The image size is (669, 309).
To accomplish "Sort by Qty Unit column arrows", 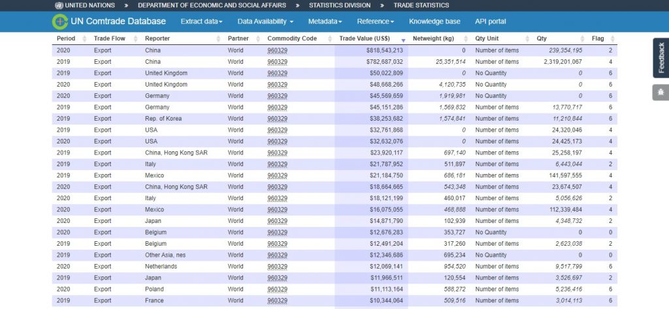I will tap(527, 38).
